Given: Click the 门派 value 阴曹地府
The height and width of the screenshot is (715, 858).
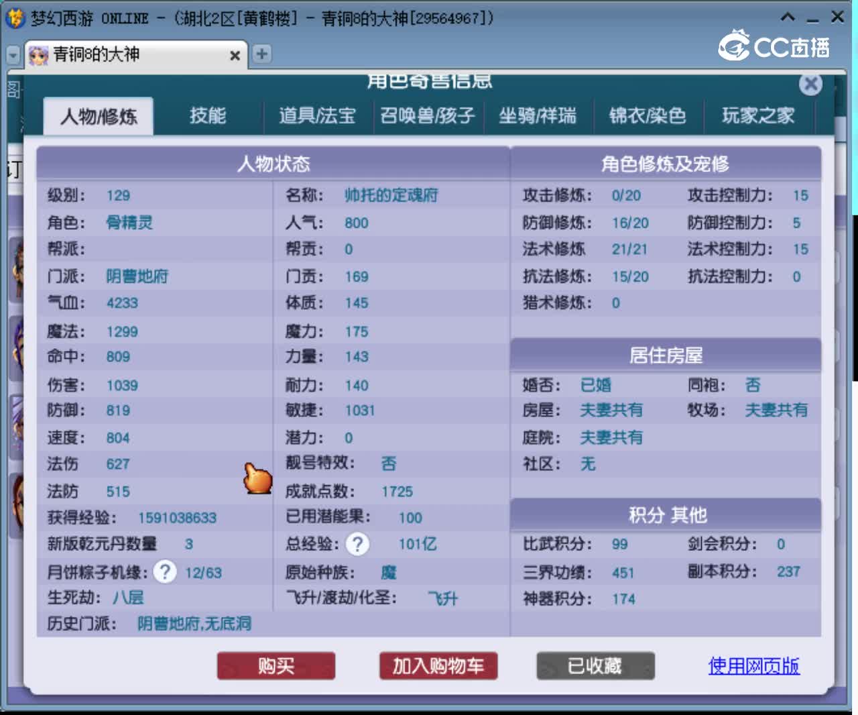Looking at the screenshot, I should coord(137,276).
